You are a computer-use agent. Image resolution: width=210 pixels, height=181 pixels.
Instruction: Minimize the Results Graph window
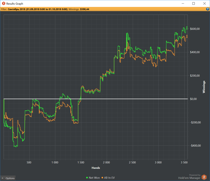point(183,4)
